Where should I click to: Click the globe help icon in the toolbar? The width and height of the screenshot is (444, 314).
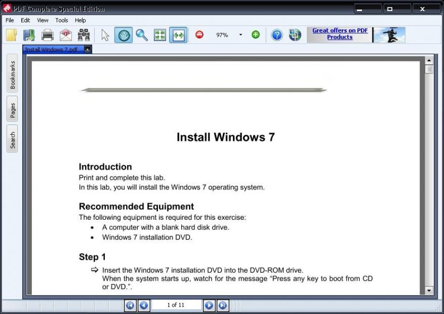295,35
